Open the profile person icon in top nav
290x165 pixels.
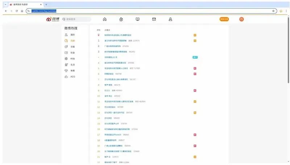pyautogui.click(x=170, y=19)
